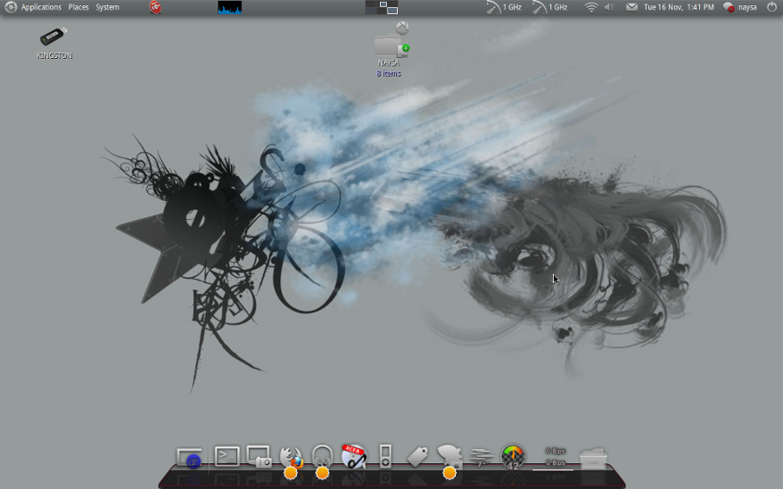The image size is (783, 489).
Task: Select the KINGSTON USB drive desktop icon
Action: click(54, 44)
